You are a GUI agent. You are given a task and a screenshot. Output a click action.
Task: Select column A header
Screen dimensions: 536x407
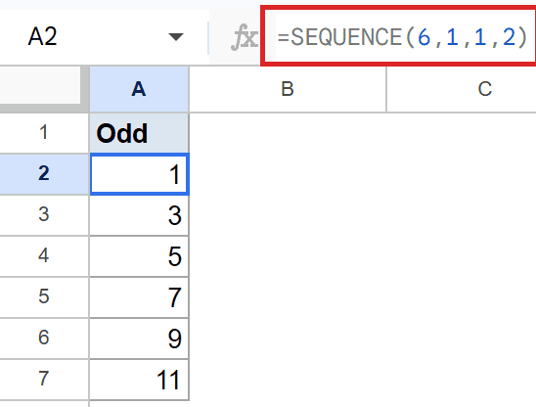pos(139,89)
